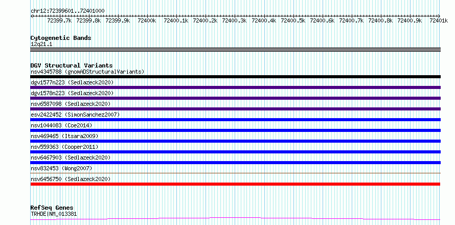Open the nsv6456750 Sedlazeck2020 label
Viewport: 455px width, 225px height.
pos(71,179)
